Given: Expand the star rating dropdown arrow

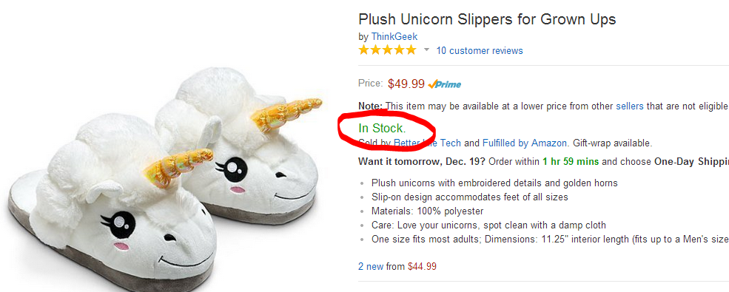Looking at the screenshot, I should 426,50.
